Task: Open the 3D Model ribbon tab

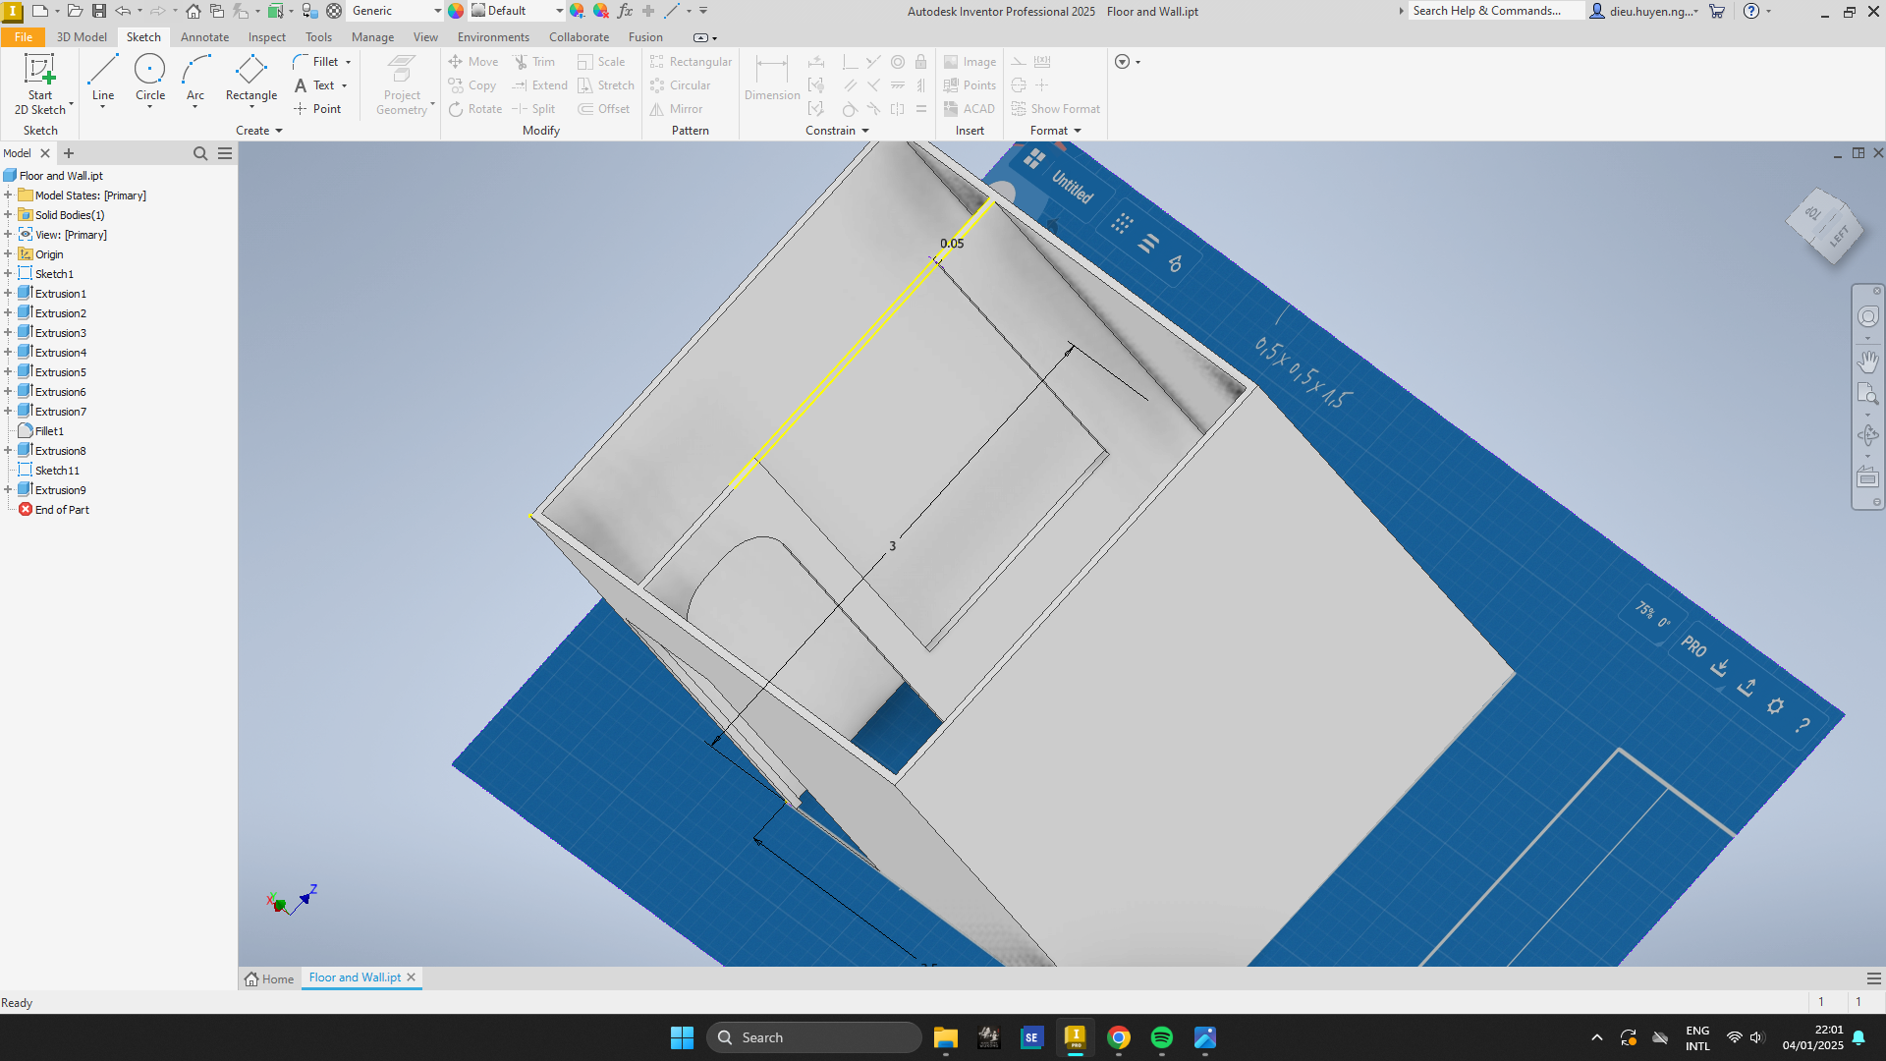Action: point(82,37)
